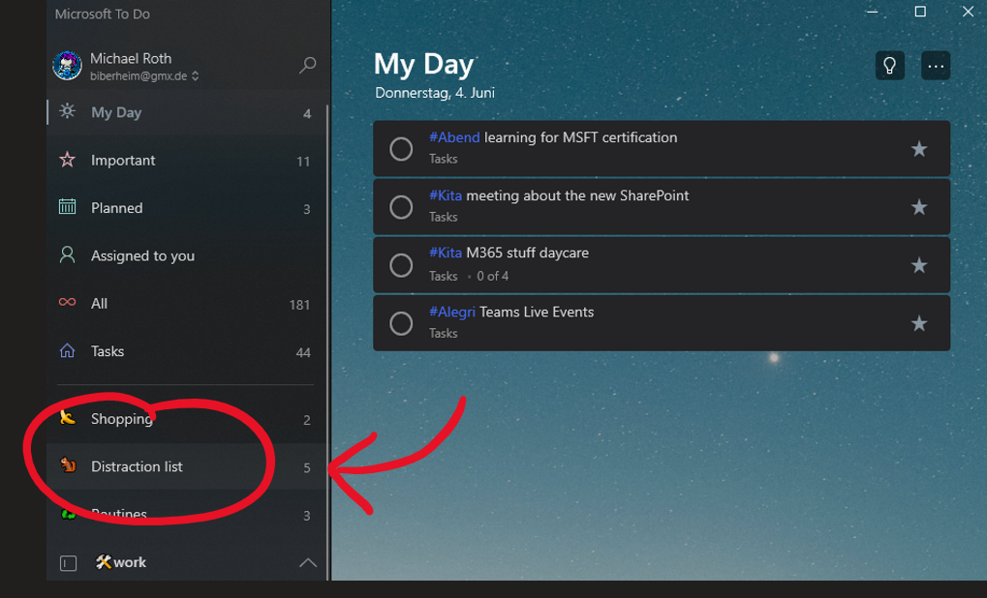
Task: Collapse the work group chevron
Action: tap(308, 563)
